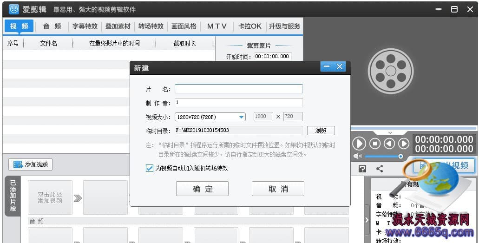Collapse the preview panel chevron
The image size is (479, 243).
(x=390, y=133)
